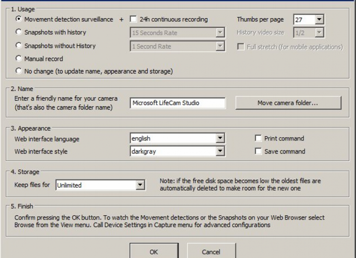356x258 pixels.
Task: Confirm with the OK button
Action: click(154, 251)
